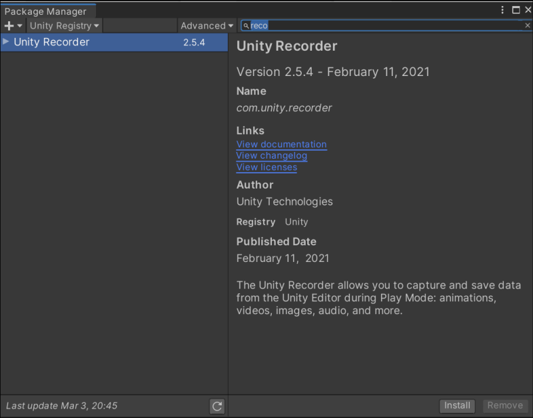This screenshot has height=418, width=533.
Task: Open the Package Manager kebab menu
Action: (x=502, y=10)
